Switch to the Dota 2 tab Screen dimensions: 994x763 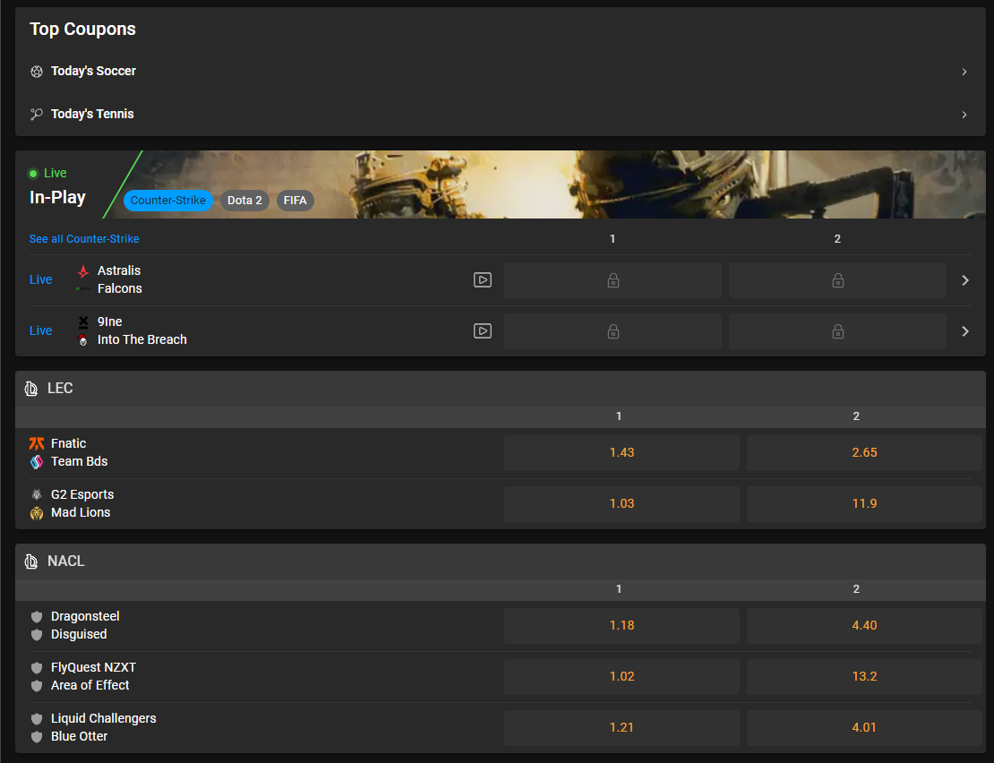[x=244, y=201]
